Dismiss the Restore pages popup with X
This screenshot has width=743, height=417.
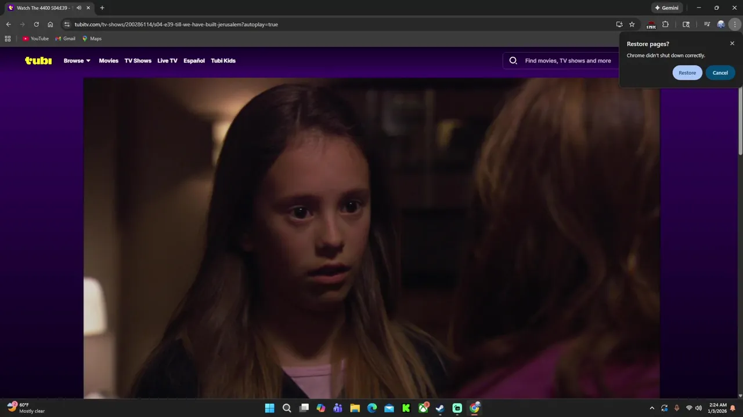pyautogui.click(x=732, y=43)
